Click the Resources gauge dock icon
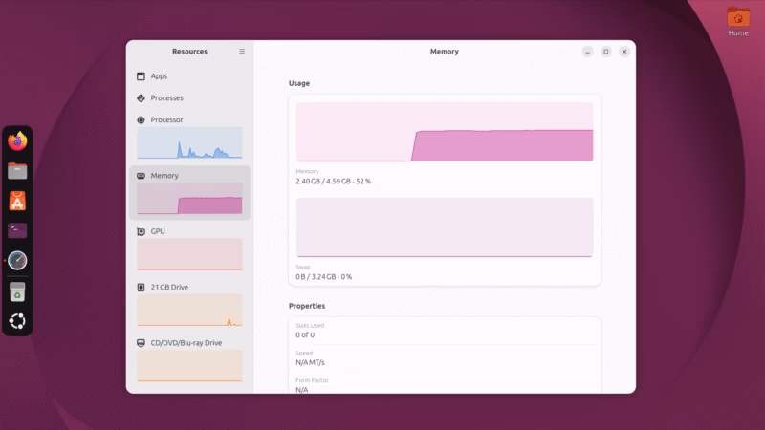The image size is (765, 430). (x=17, y=261)
